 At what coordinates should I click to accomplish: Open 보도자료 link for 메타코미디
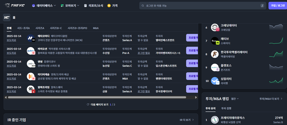[x=11, y=40]
